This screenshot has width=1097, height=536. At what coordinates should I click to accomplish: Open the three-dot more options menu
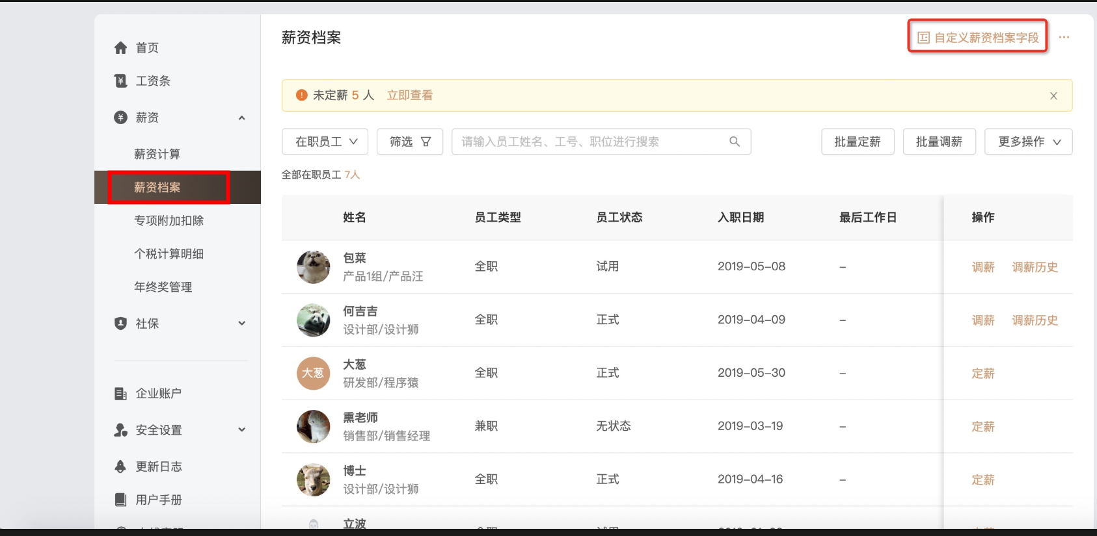[x=1064, y=38]
